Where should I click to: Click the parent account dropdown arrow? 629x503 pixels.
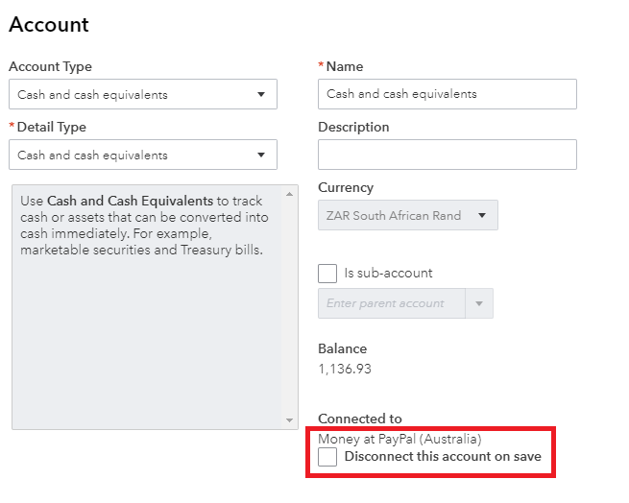[x=478, y=303]
